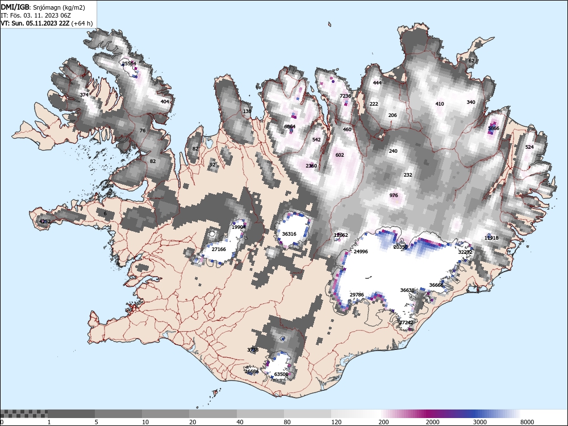Click the snow value 602 on the map
Viewport: 568px width, 426px height.
click(340, 154)
